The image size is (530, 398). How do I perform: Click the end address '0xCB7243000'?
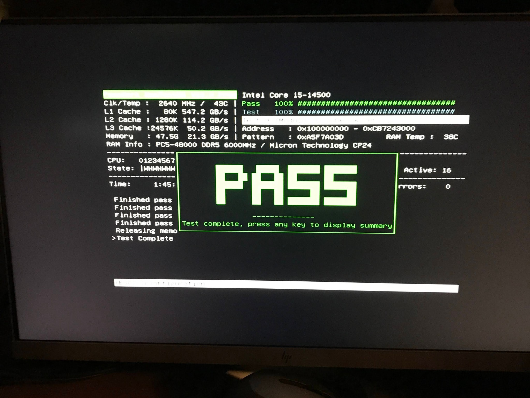click(x=389, y=129)
